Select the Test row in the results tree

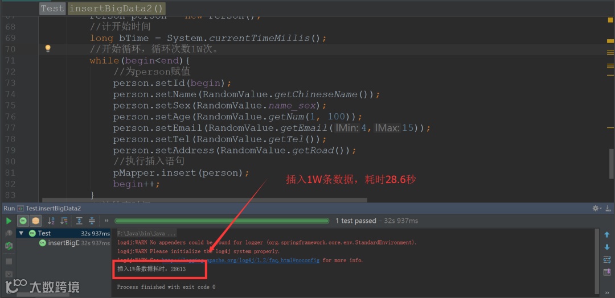63,233
